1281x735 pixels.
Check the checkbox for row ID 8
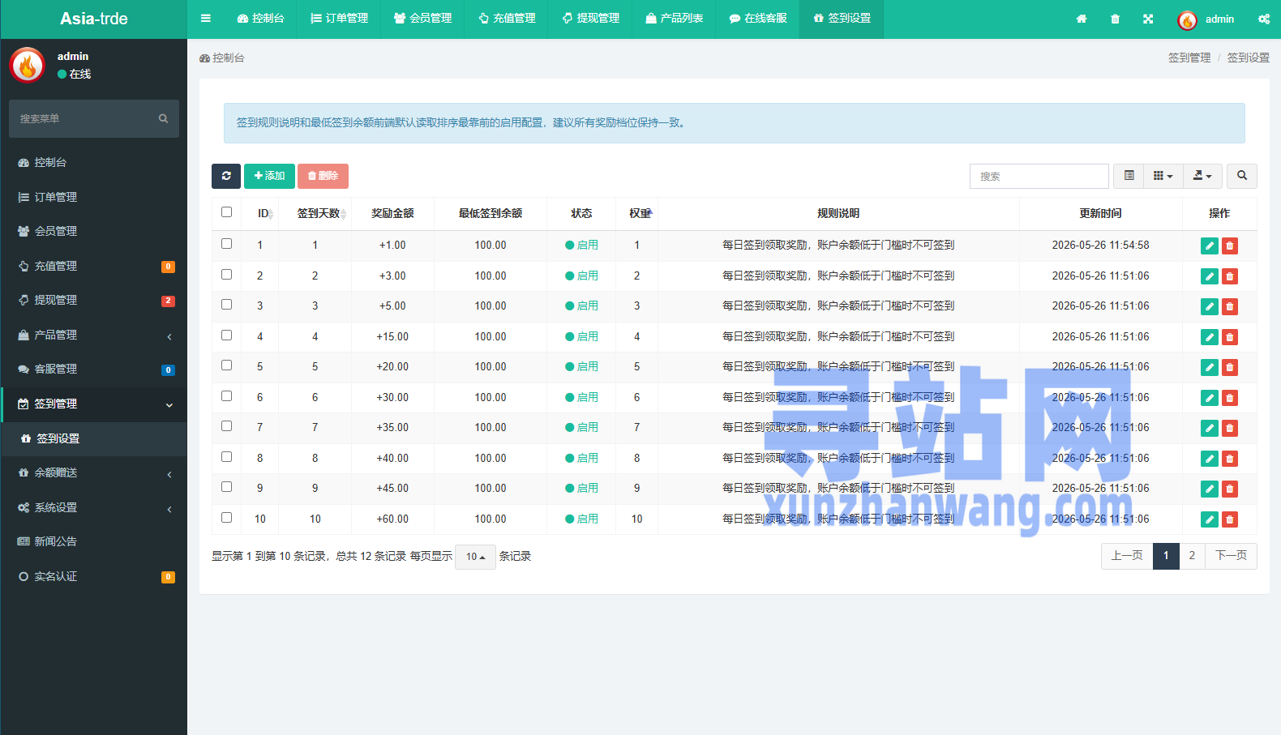tap(226, 457)
